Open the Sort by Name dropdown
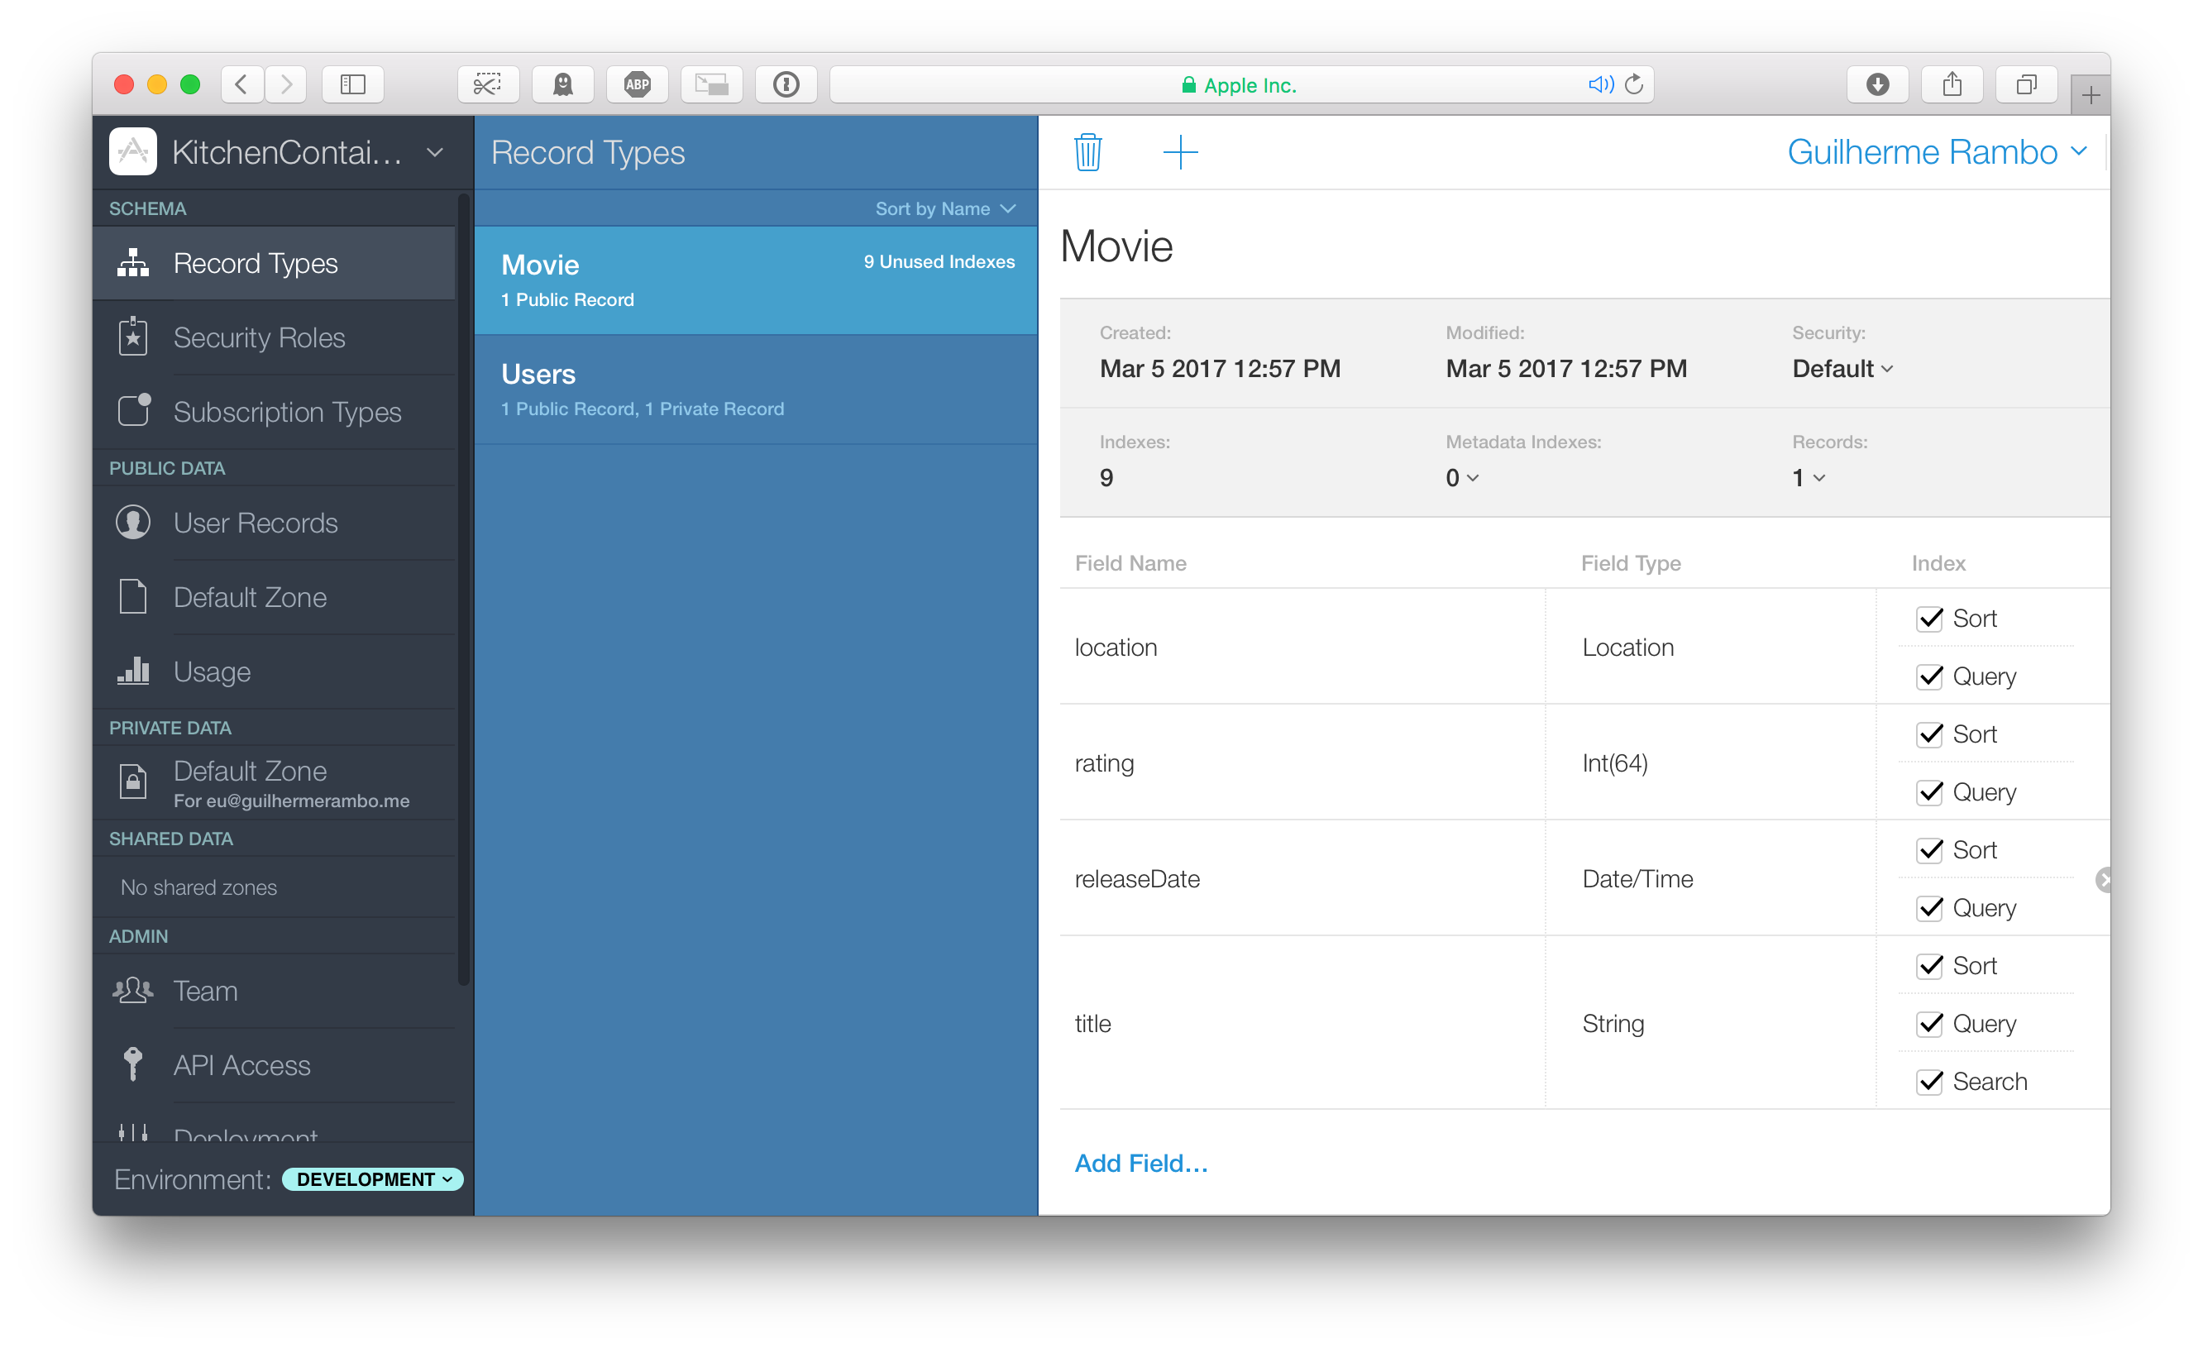This screenshot has width=2203, height=1348. tap(945, 208)
